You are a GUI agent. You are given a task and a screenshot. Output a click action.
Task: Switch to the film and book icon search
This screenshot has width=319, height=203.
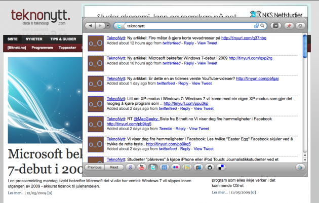pyautogui.click(x=198, y=167)
